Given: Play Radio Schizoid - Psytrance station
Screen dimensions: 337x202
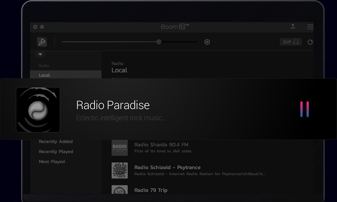Looking at the screenshot, I should point(168,167).
